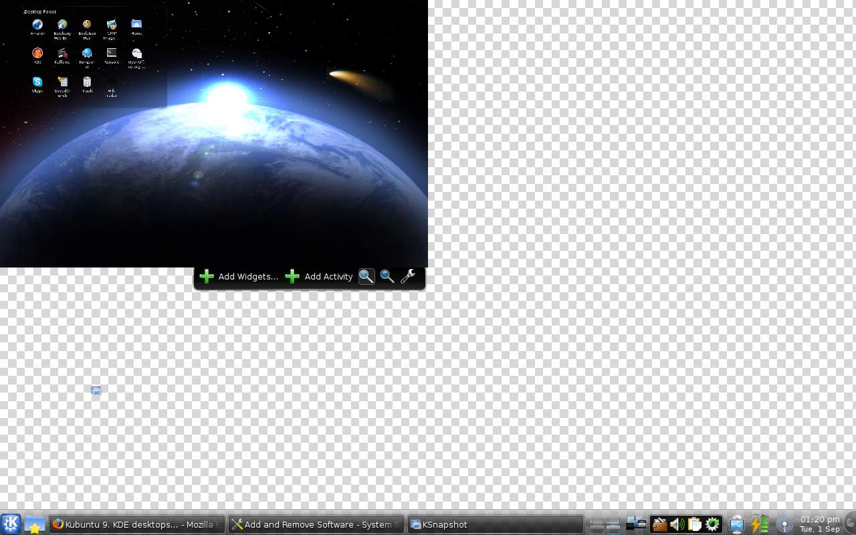This screenshot has height=535, width=856.
Task: Launch Skype from the Desktop Folder
Action: tap(37, 82)
